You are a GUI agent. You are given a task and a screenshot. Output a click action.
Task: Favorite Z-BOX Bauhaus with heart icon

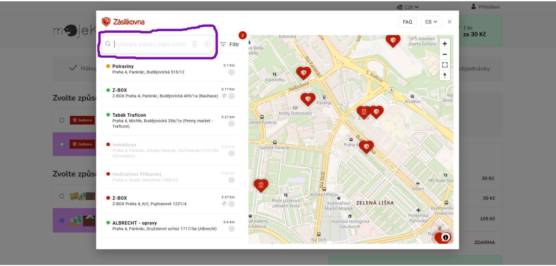point(232,96)
